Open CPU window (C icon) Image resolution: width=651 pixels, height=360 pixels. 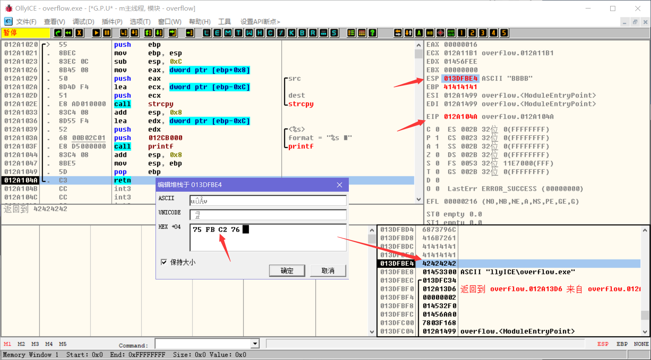271,33
